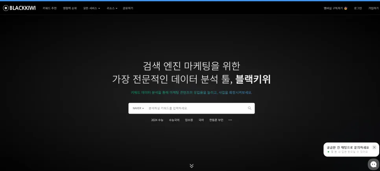Click the magnifier search icon
This screenshot has height=171, width=380.
250,108
